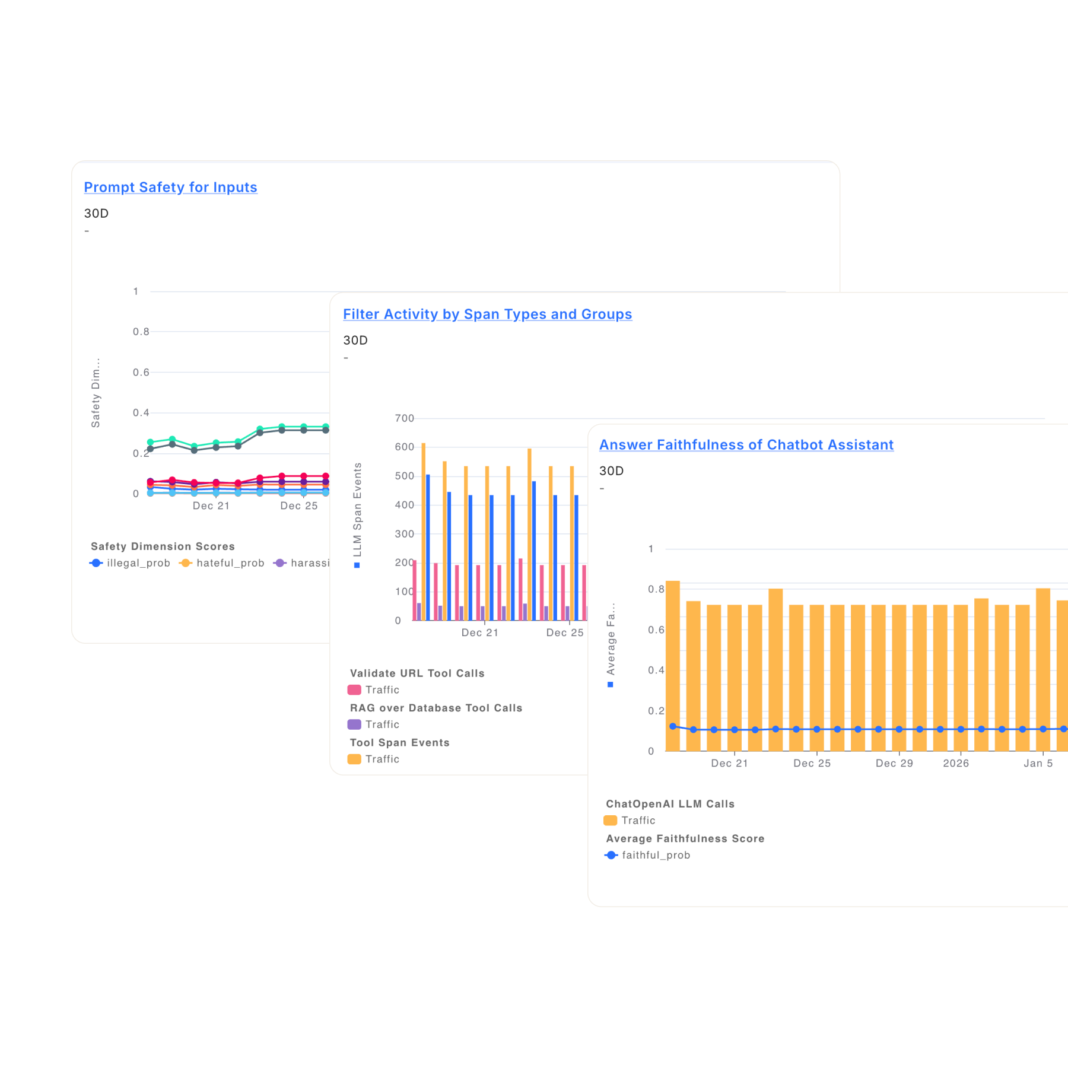Click ChatOpenAI LLM Calls legend heading
The image size is (1068, 1068).
[670, 804]
